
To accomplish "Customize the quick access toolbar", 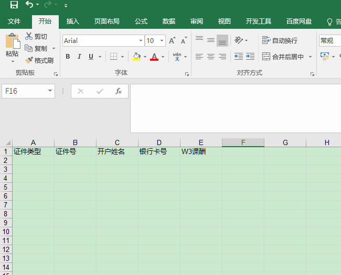I will [x=66, y=5].
